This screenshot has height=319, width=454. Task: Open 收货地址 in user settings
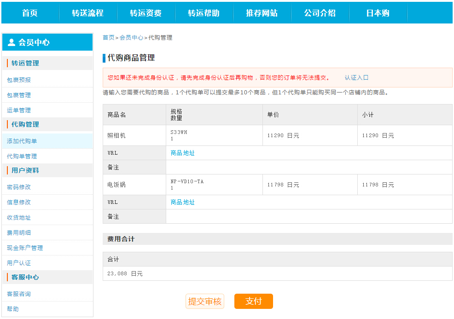(x=19, y=217)
